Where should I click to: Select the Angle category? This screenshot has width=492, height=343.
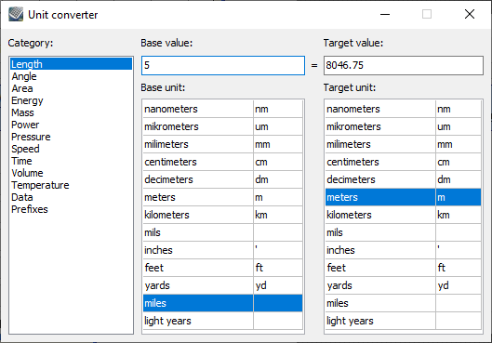(x=71, y=76)
